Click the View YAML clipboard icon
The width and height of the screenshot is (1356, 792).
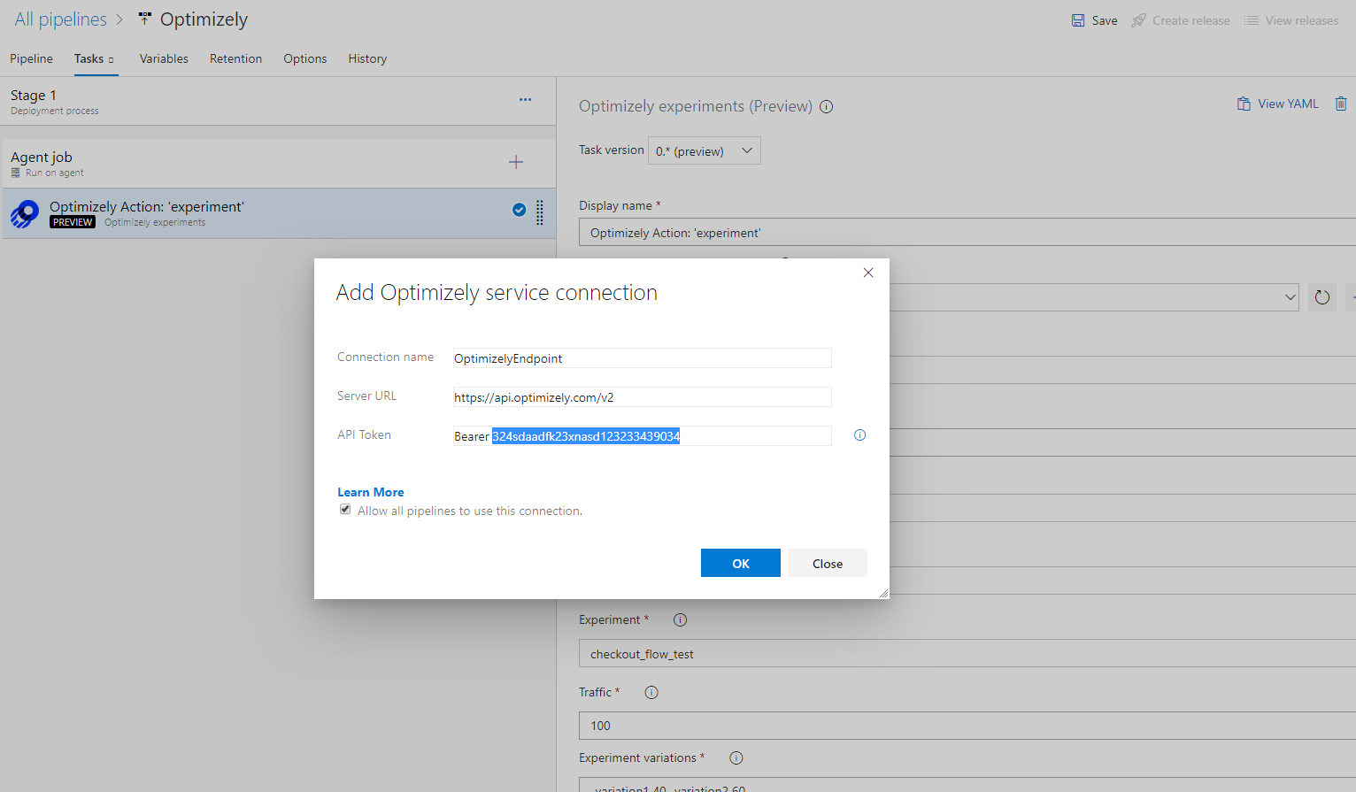click(x=1244, y=104)
